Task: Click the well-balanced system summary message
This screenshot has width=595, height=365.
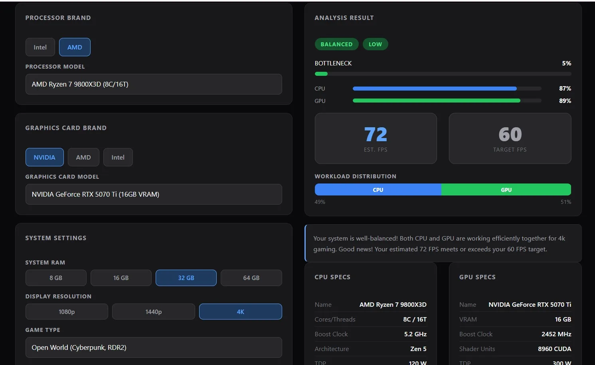Action: coord(443,244)
